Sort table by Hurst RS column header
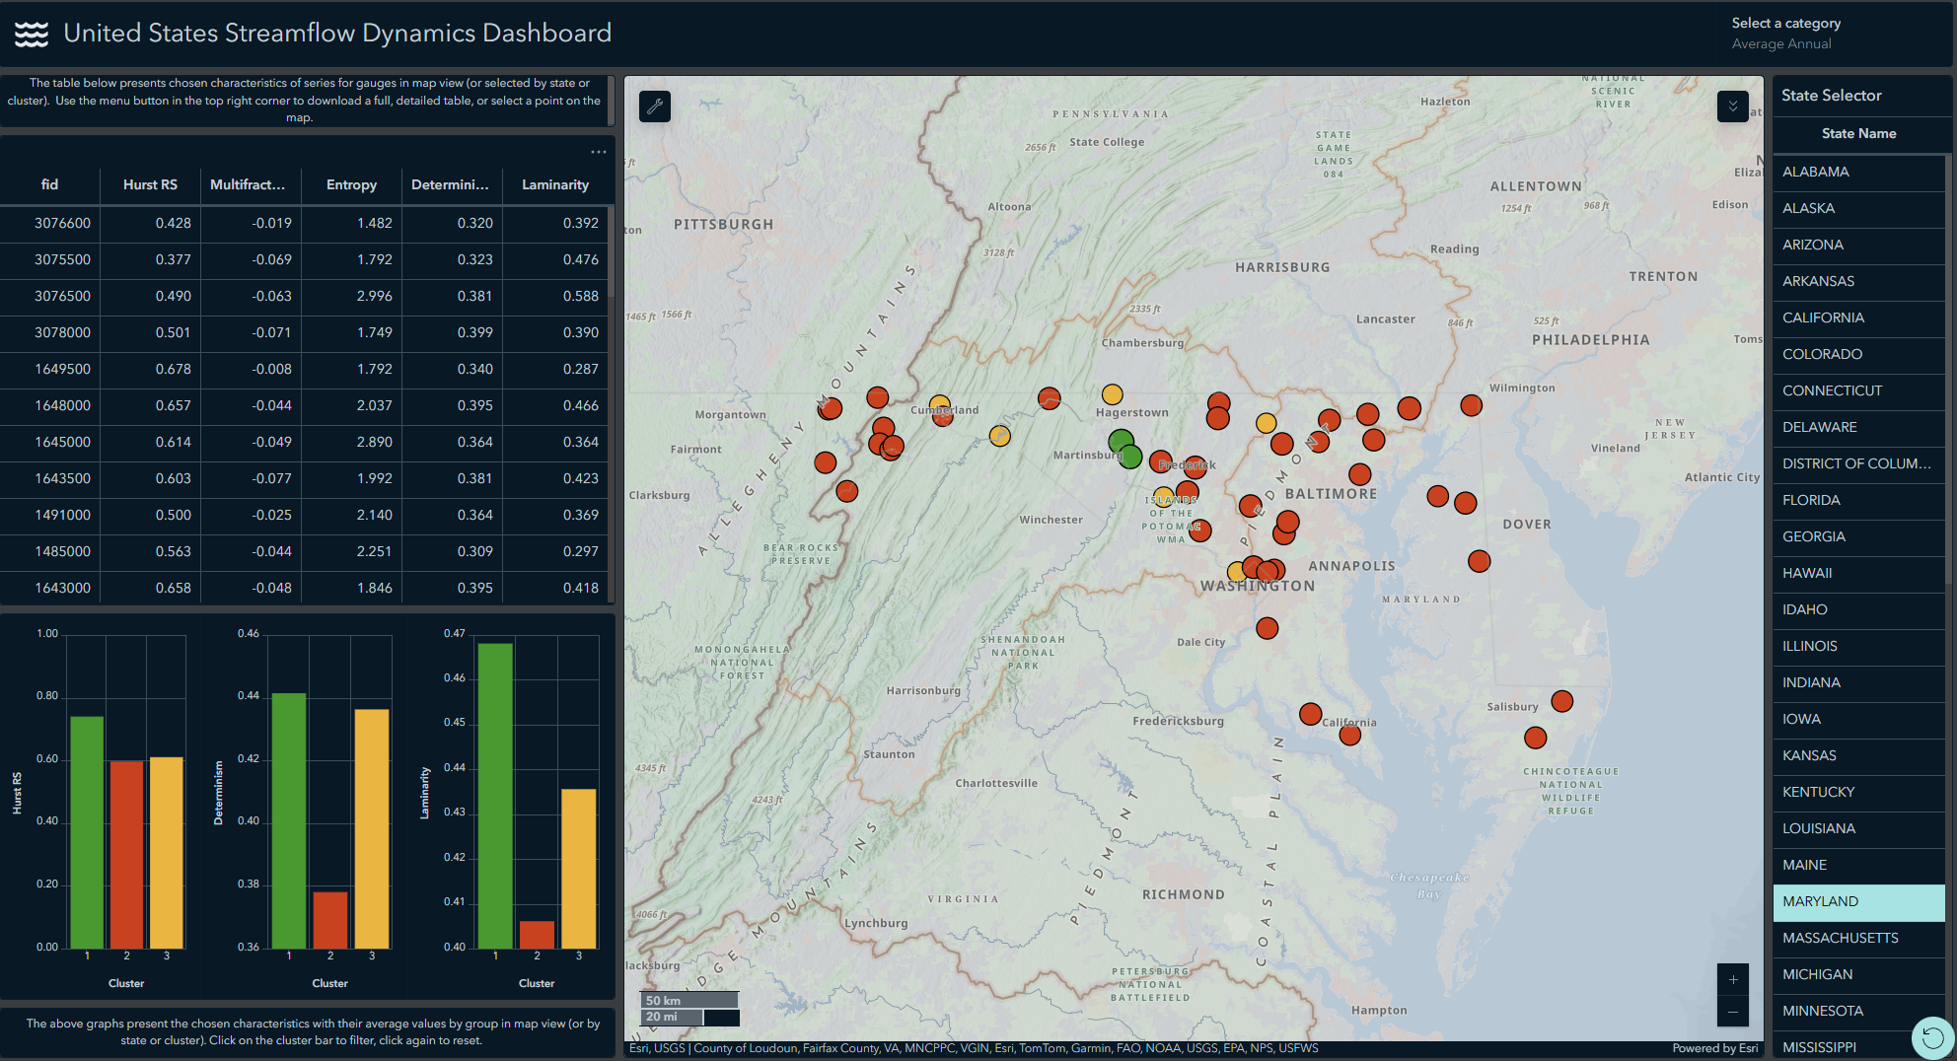This screenshot has width=1957, height=1061. pyautogui.click(x=150, y=184)
